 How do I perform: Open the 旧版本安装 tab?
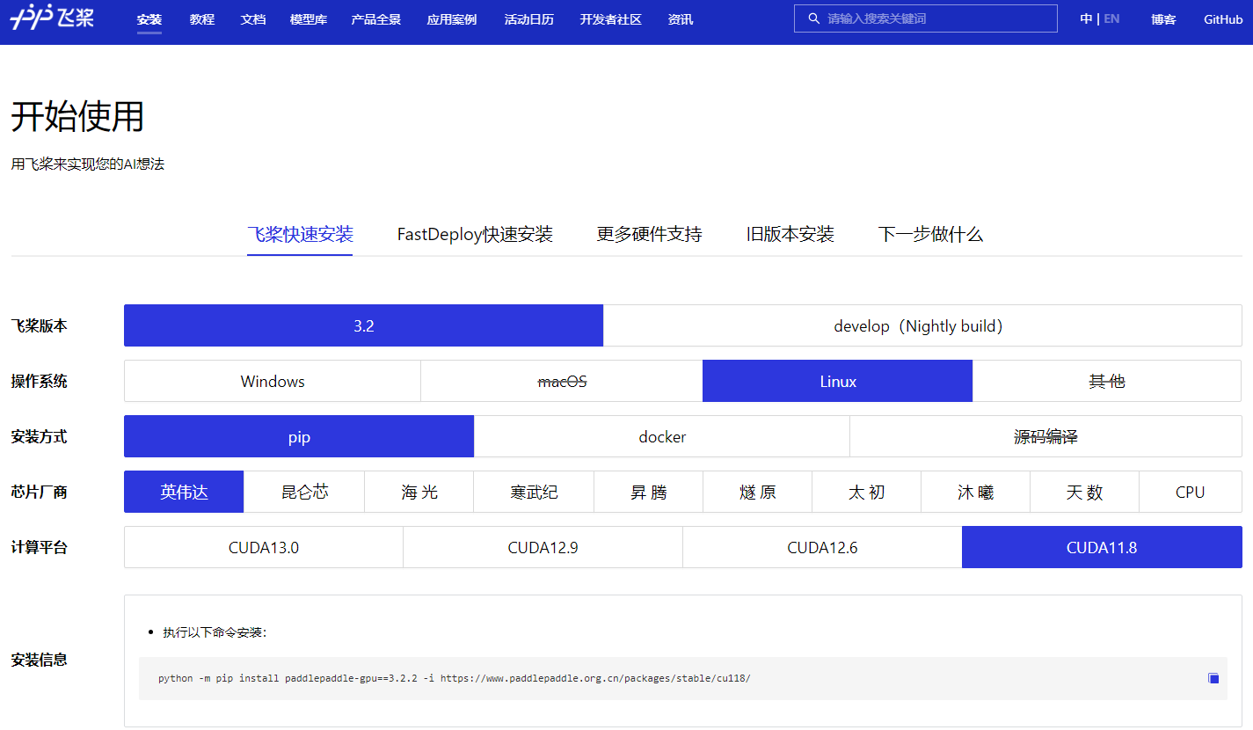click(789, 234)
